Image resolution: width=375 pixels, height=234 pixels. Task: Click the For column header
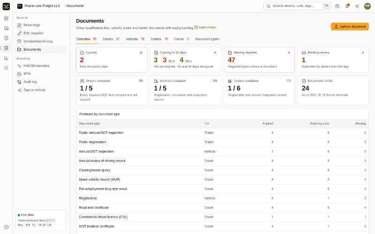click(x=207, y=124)
